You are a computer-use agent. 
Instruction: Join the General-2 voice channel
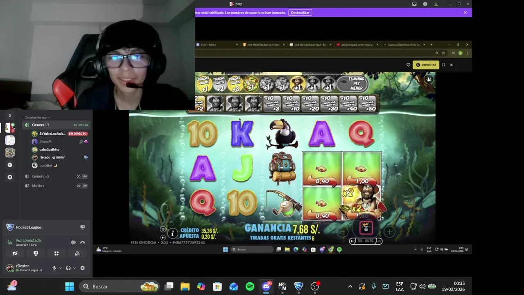click(56, 176)
